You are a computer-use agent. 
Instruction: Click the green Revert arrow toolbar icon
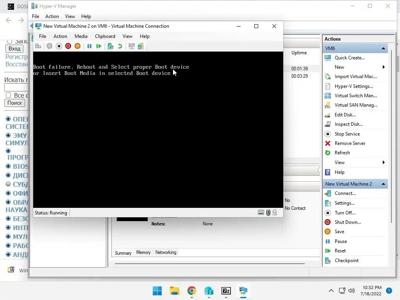[x=120, y=46]
